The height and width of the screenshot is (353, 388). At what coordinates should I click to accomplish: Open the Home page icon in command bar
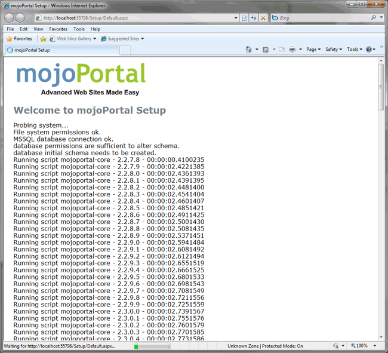[x=250, y=50]
